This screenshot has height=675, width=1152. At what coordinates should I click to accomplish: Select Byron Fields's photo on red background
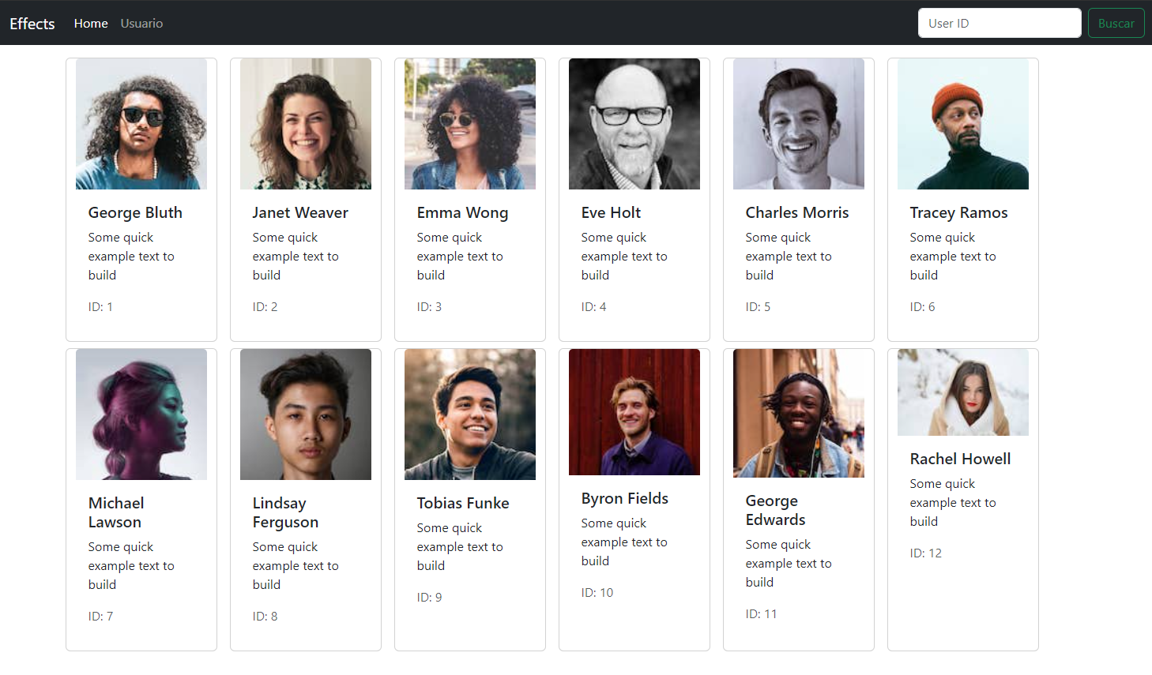(x=634, y=412)
